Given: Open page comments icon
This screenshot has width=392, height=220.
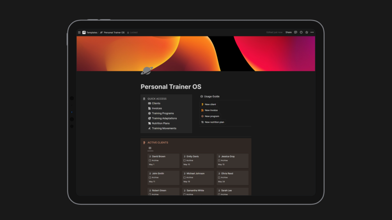Looking at the screenshot, I should coord(296,32).
